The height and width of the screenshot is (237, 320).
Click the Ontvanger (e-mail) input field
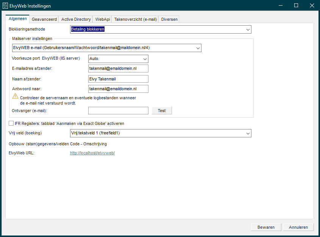[118, 111]
